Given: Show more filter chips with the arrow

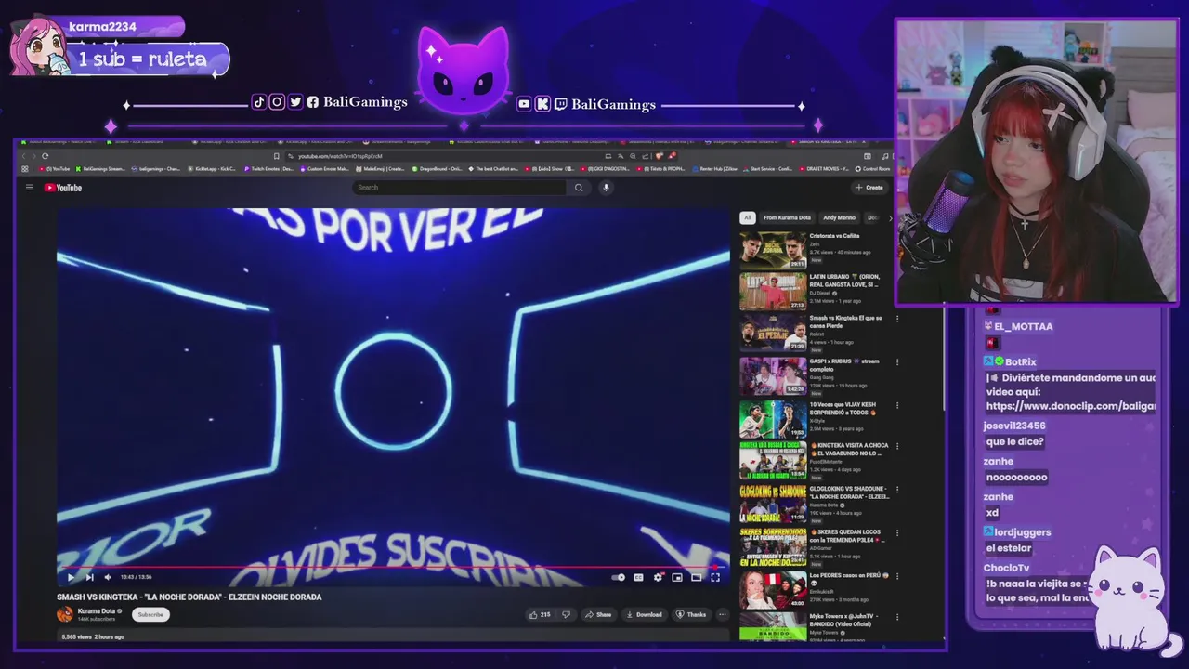Looking at the screenshot, I should (890, 217).
